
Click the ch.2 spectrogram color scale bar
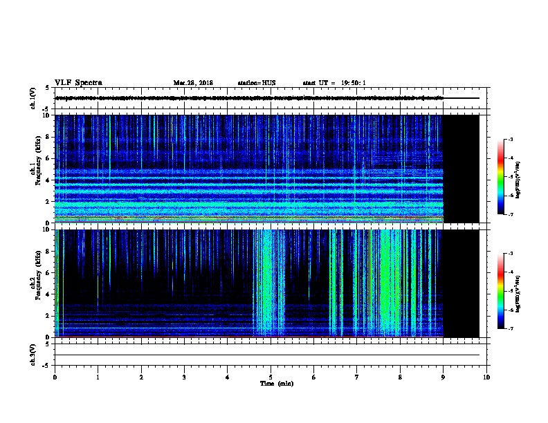click(x=501, y=291)
